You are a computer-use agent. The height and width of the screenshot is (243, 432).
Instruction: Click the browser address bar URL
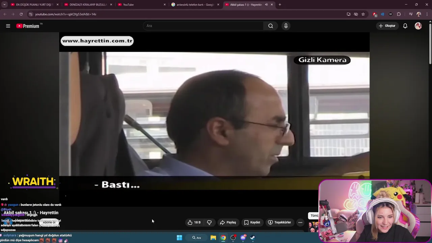(66, 14)
